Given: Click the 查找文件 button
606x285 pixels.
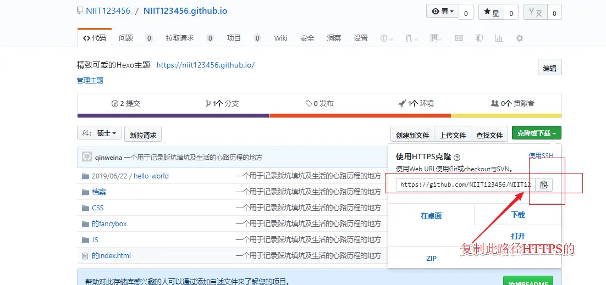Looking at the screenshot, I should coord(489,134).
